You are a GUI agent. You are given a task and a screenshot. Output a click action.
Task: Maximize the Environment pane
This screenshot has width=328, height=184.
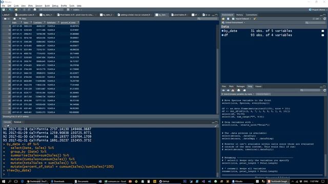pos(324,15)
